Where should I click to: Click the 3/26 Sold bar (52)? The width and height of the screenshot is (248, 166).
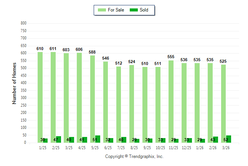click(x=228, y=139)
